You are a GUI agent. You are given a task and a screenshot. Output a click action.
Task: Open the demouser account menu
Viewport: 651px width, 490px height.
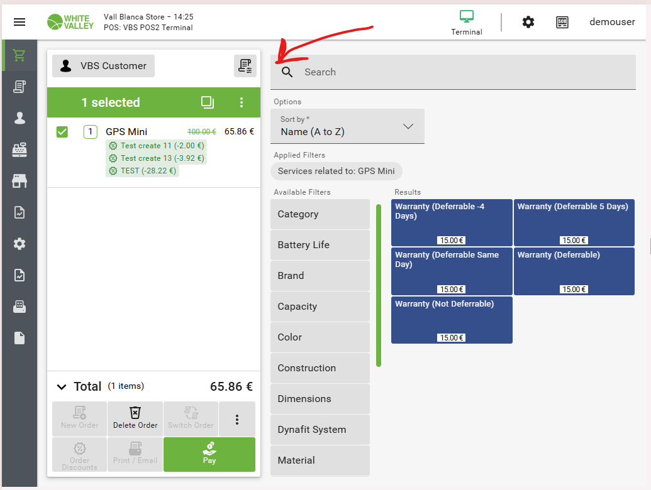(x=612, y=21)
